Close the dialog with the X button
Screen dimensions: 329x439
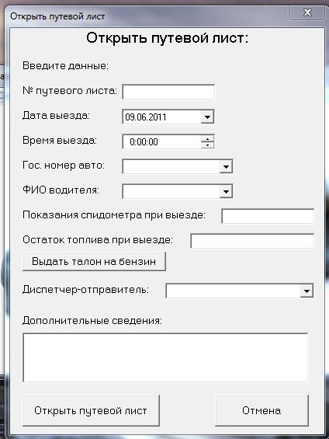coord(307,12)
